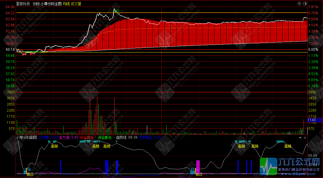Click the 主力进 indicator value label
Viewport: 323px width, 178px height.
pyautogui.click(x=69, y=138)
